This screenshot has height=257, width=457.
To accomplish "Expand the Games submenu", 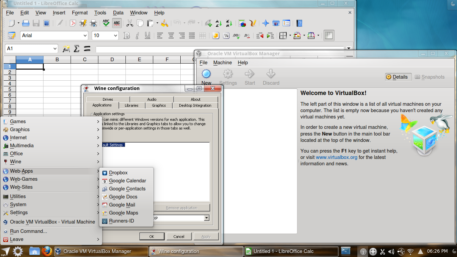I will tap(52, 121).
